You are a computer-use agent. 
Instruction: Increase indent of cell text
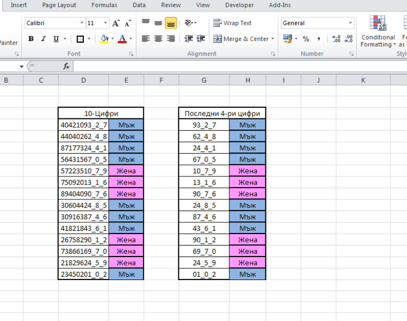[201, 39]
